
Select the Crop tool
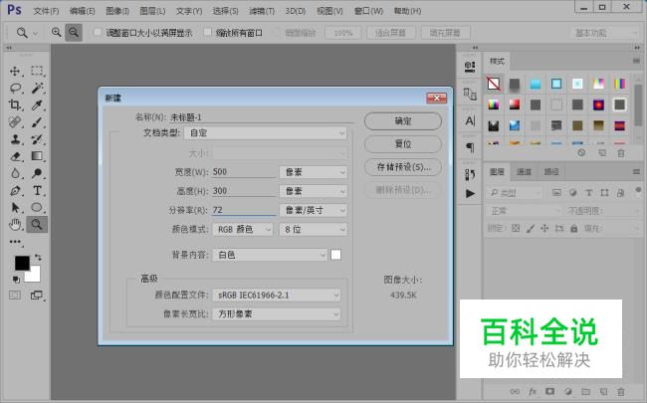(15, 104)
